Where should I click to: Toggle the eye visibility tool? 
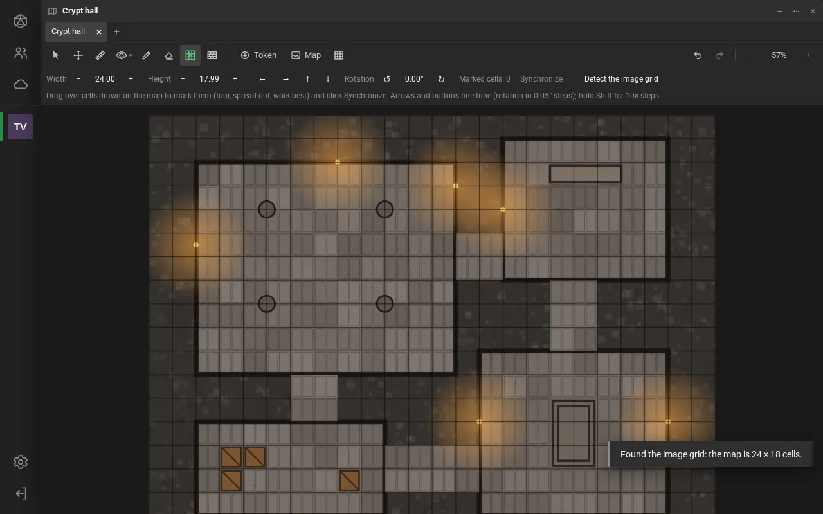click(121, 55)
